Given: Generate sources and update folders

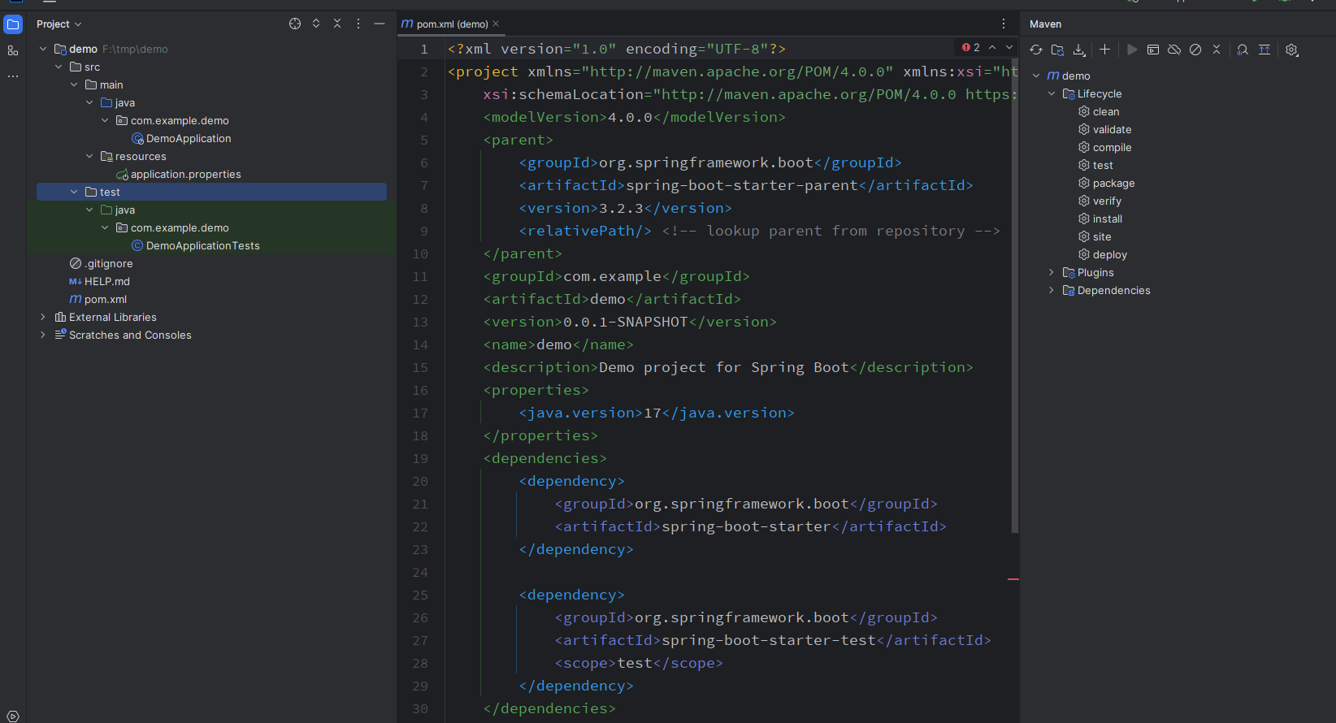Looking at the screenshot, I should pyautogui.click(x=1057, y=50).
